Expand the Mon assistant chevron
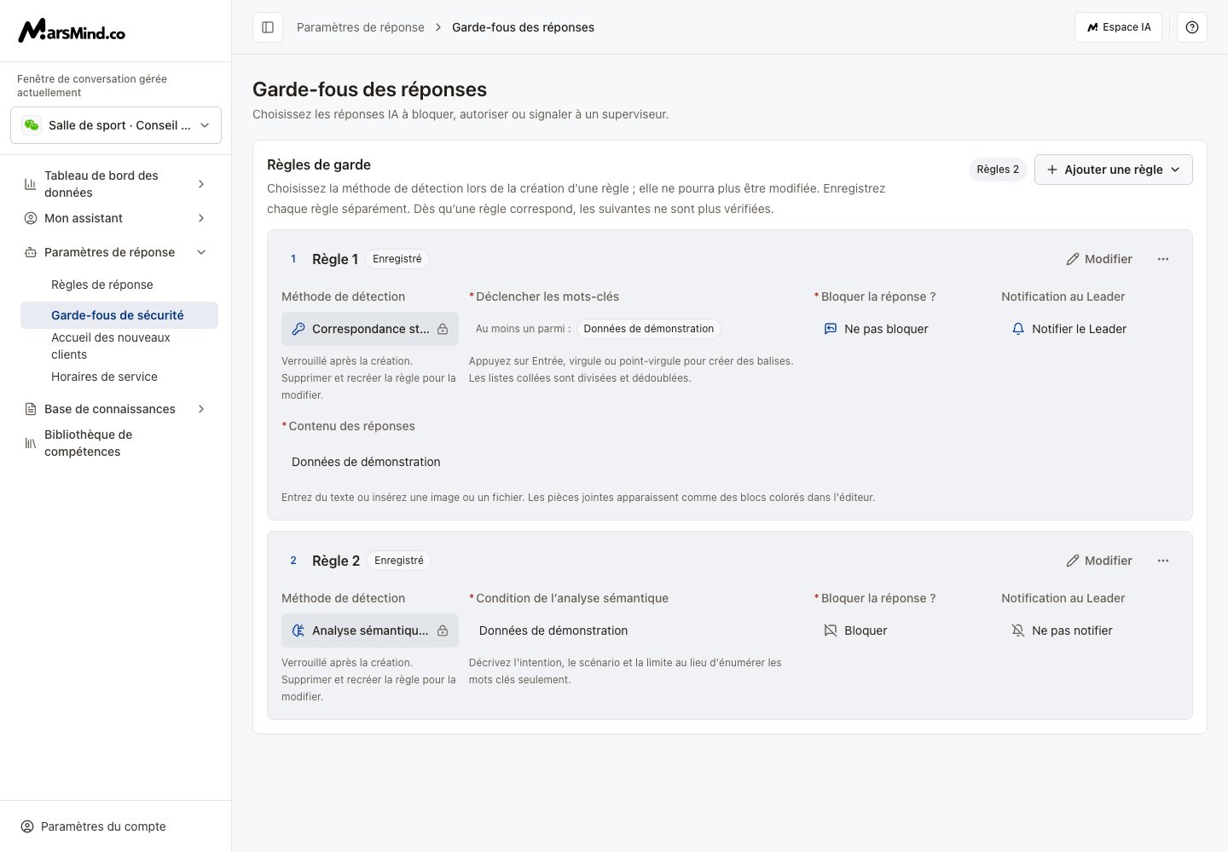The image size is (1228, 852). (201, 218)
